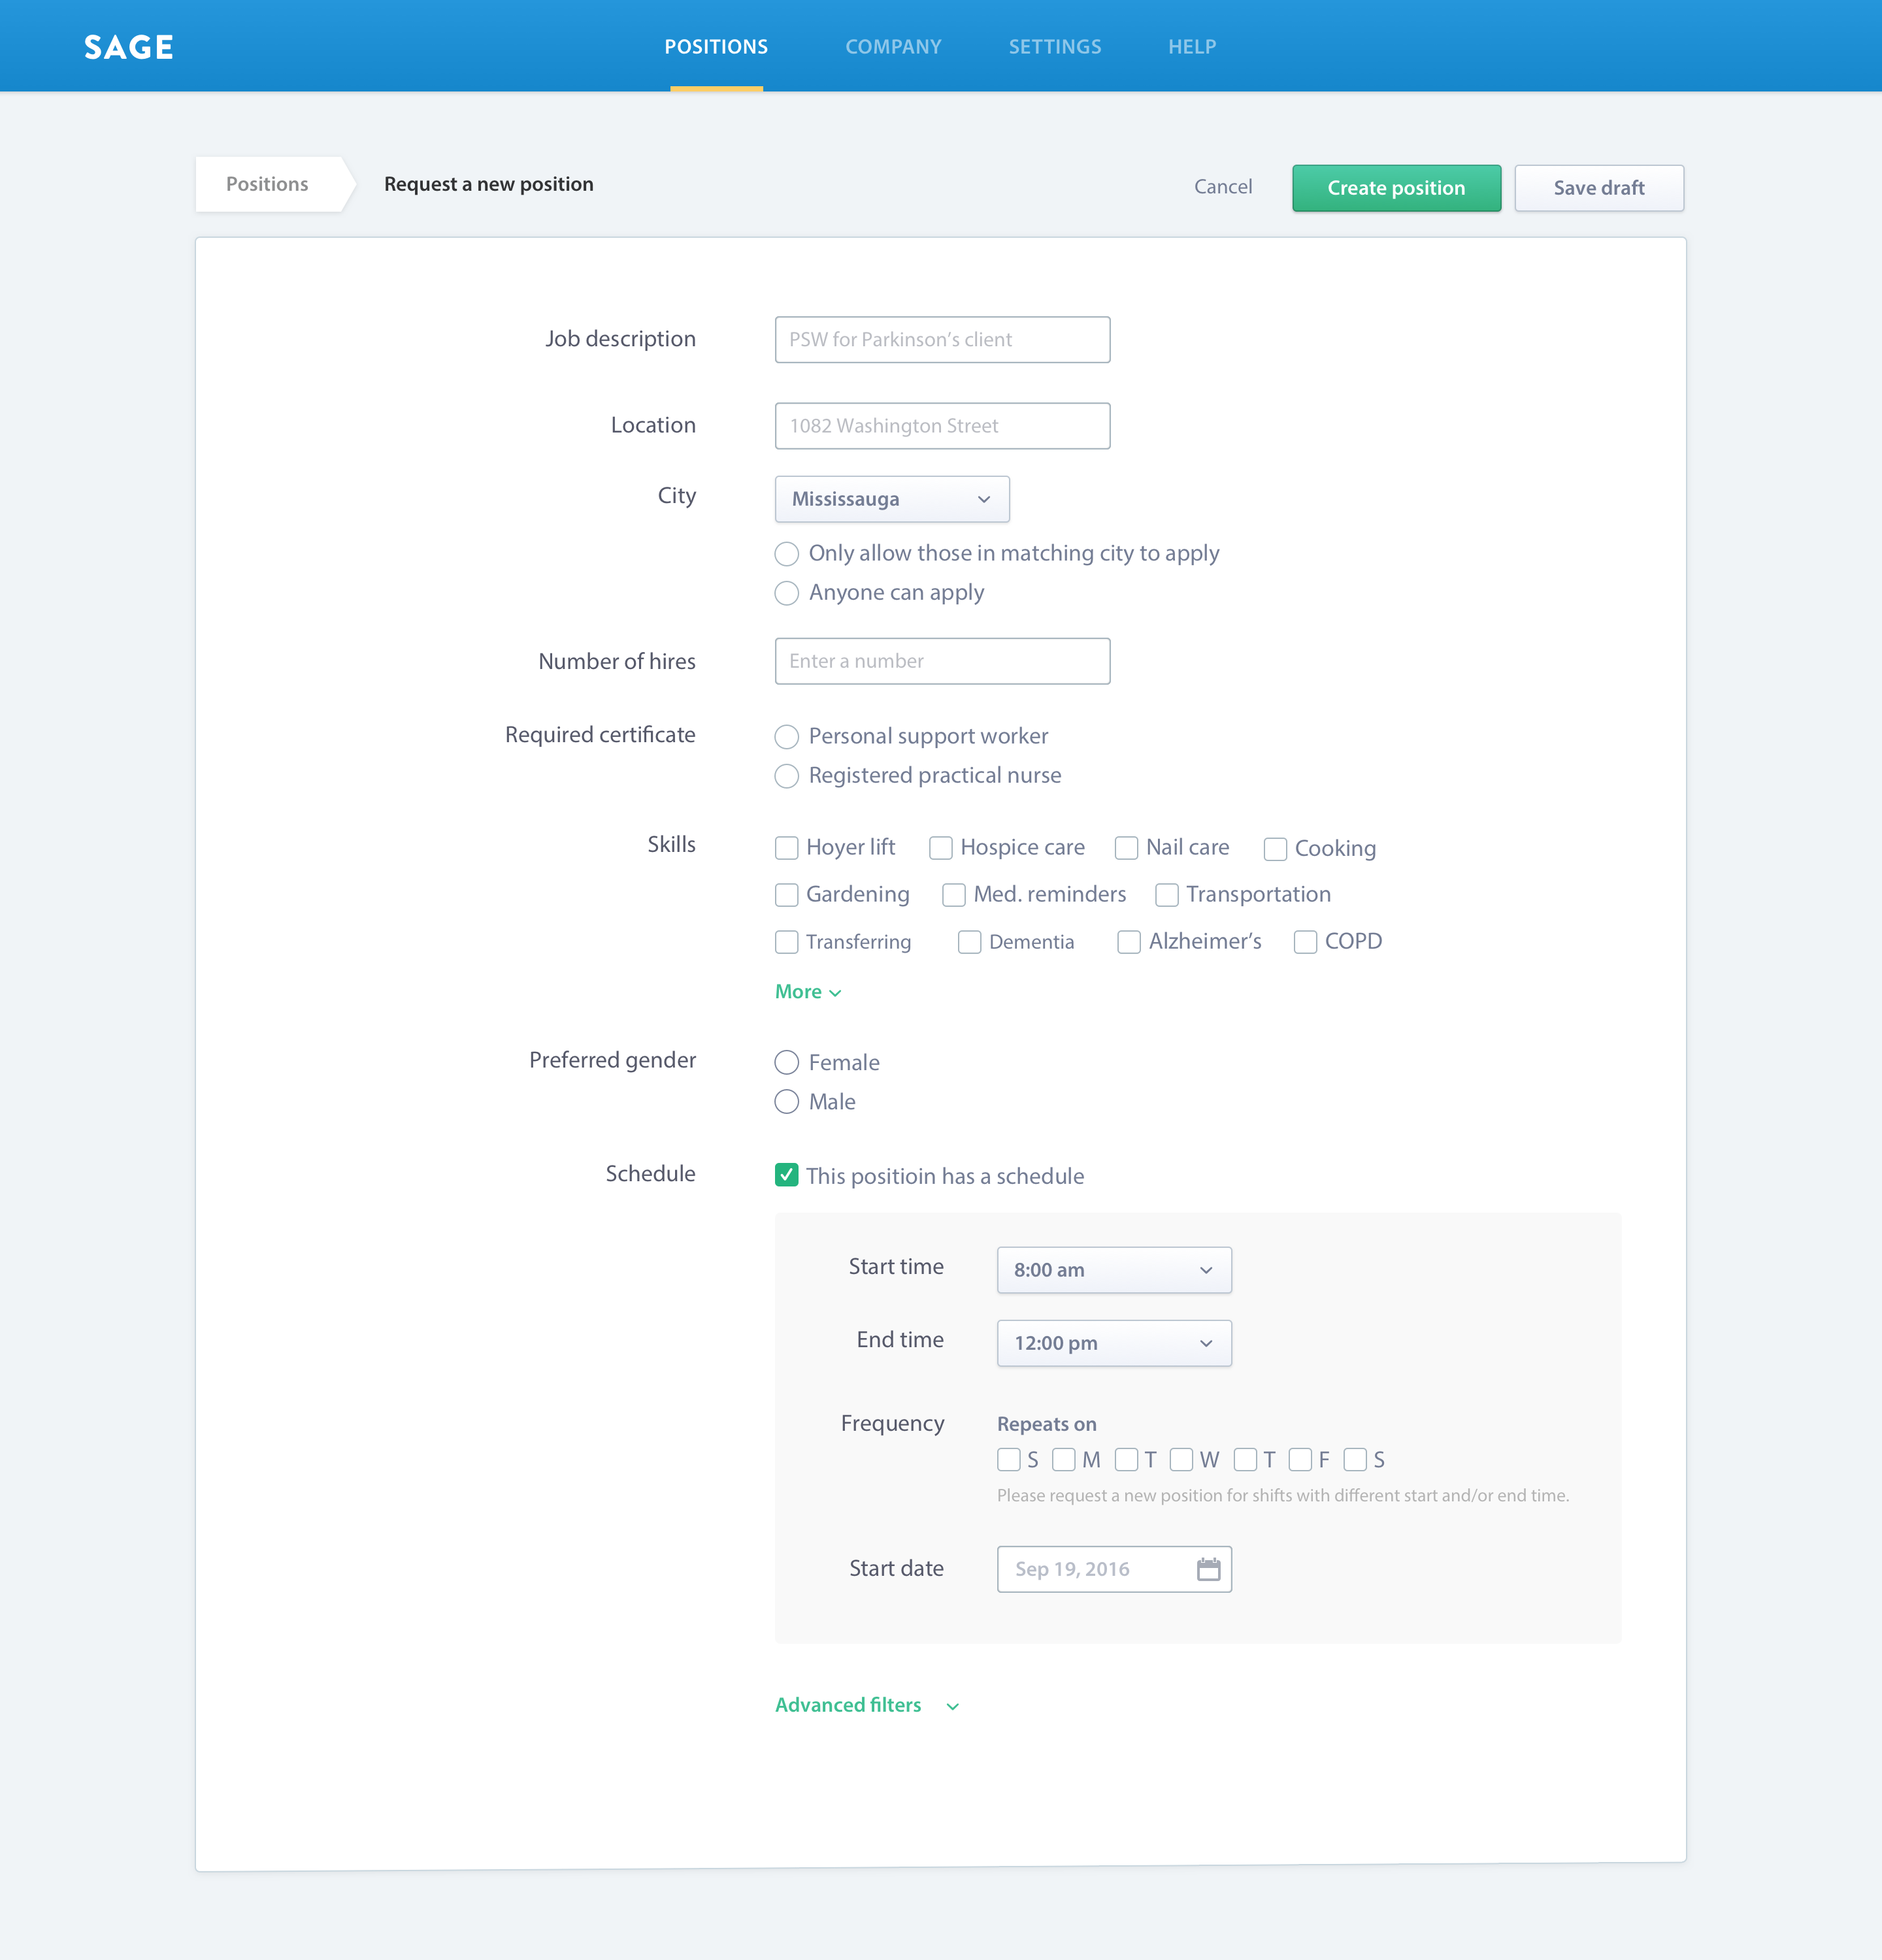The image size is (1882, 1960).
Task: Open the Positions tab
Action: (x=716, y=47)
